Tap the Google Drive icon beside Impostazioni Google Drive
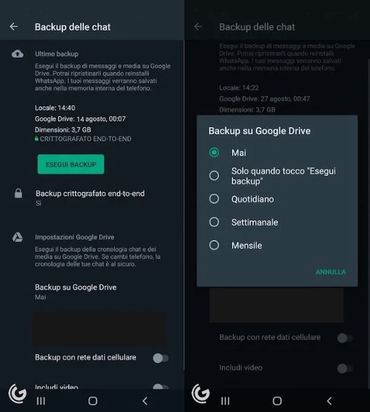 pos(17,237)
